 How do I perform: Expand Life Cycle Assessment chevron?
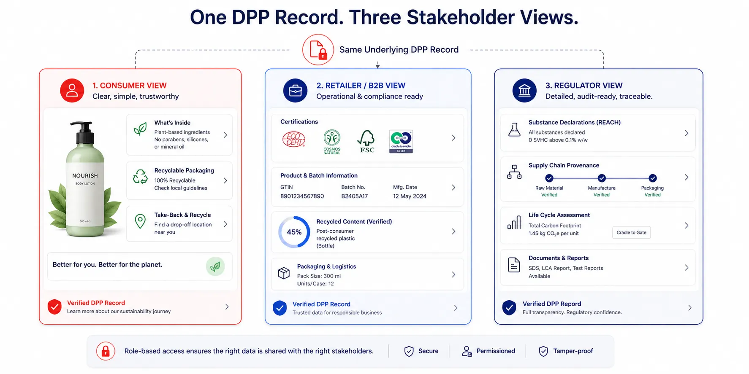coord(687,226)
